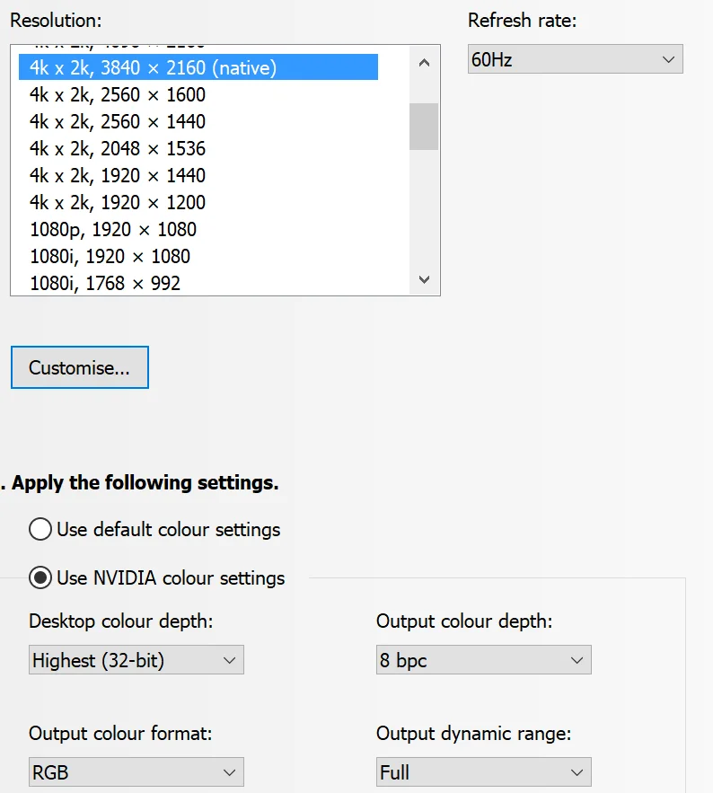Image resolution: width=713 pixels, height=793 pixels.
Task: Click the resolution list scrollbar thumb
Action: pos(424,127)
